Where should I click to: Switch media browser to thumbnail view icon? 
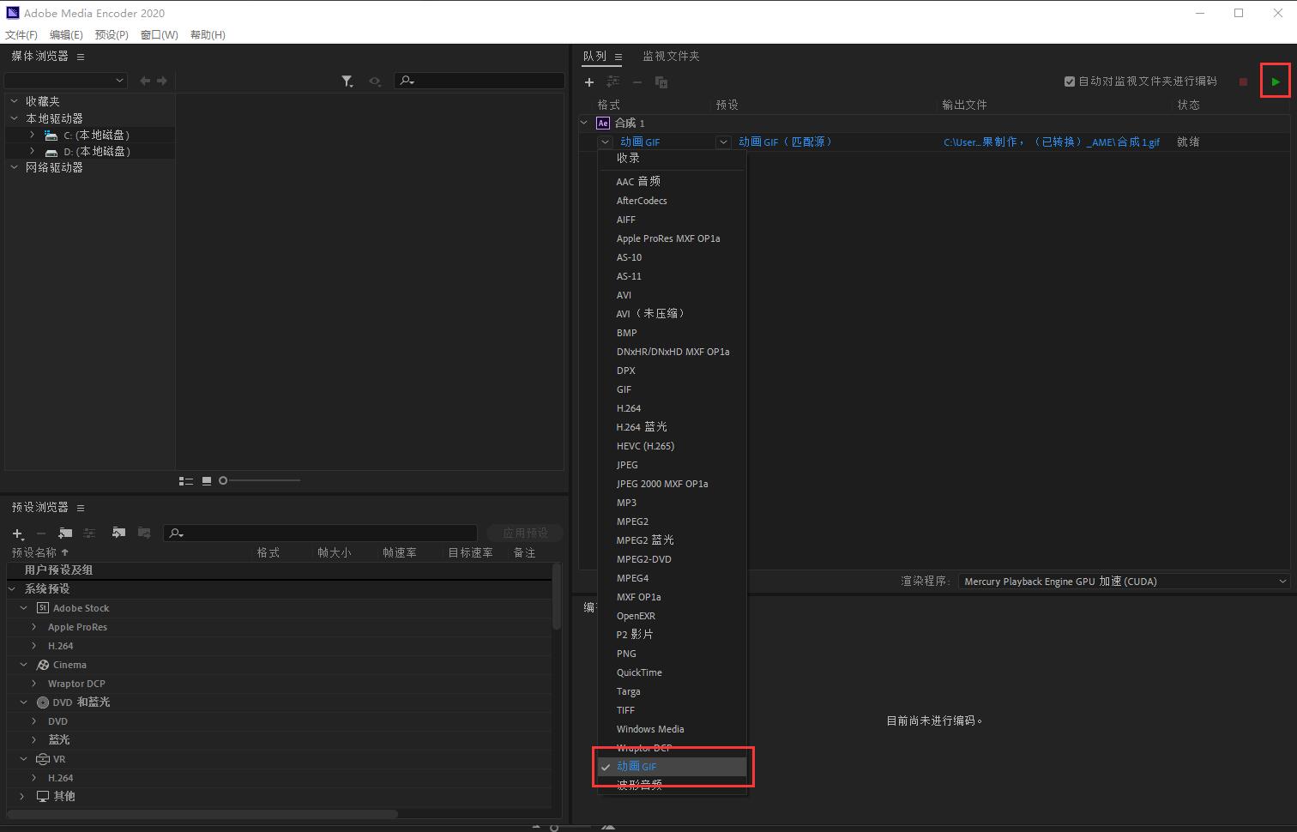[207, 481]
